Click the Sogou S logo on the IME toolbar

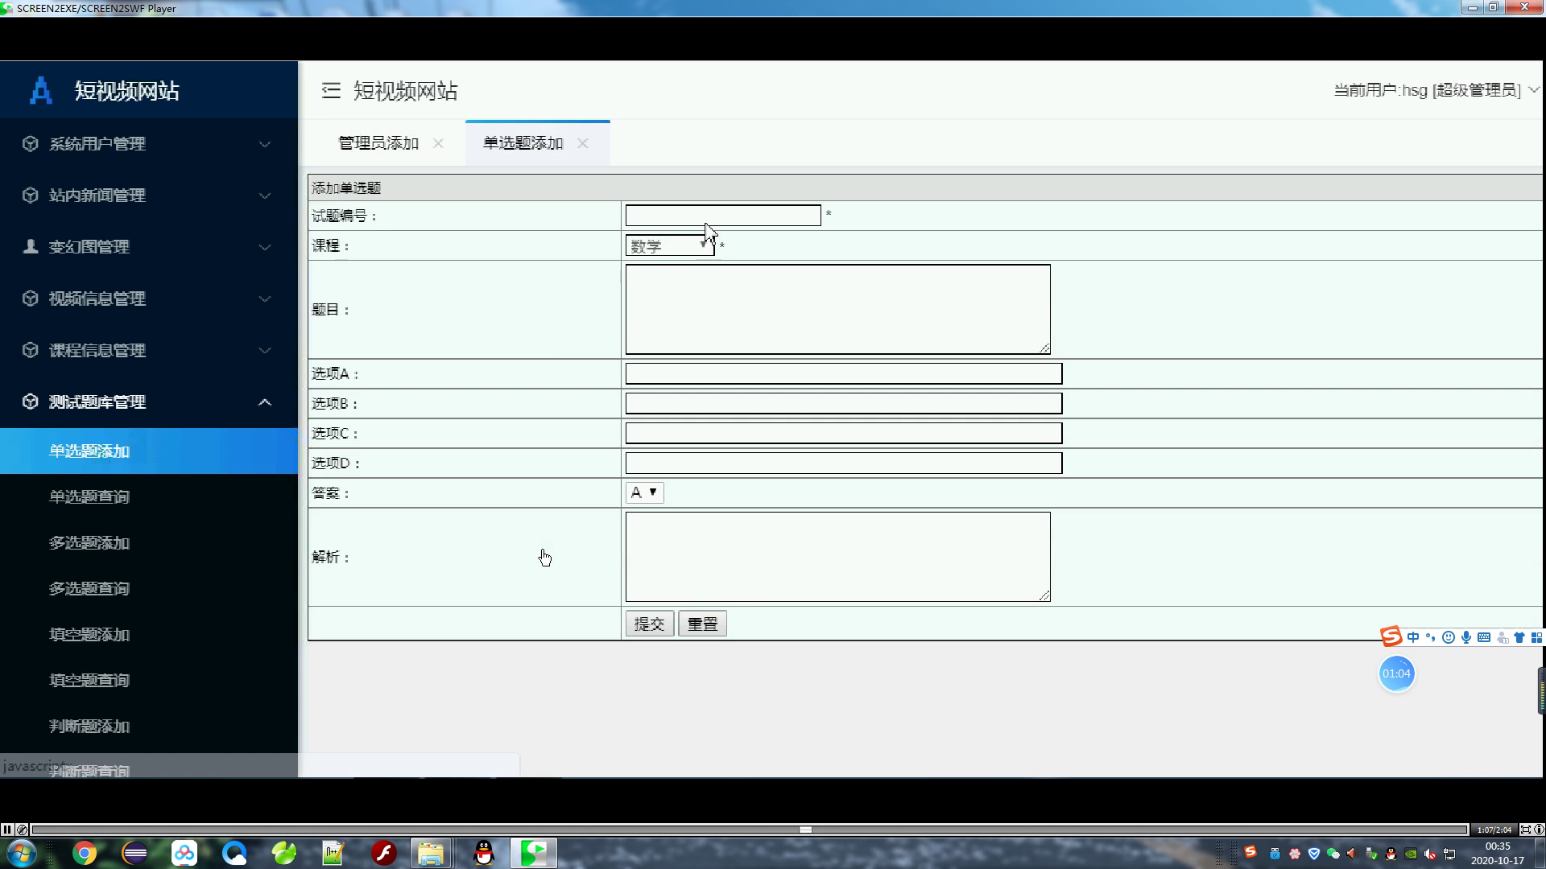1391,637
